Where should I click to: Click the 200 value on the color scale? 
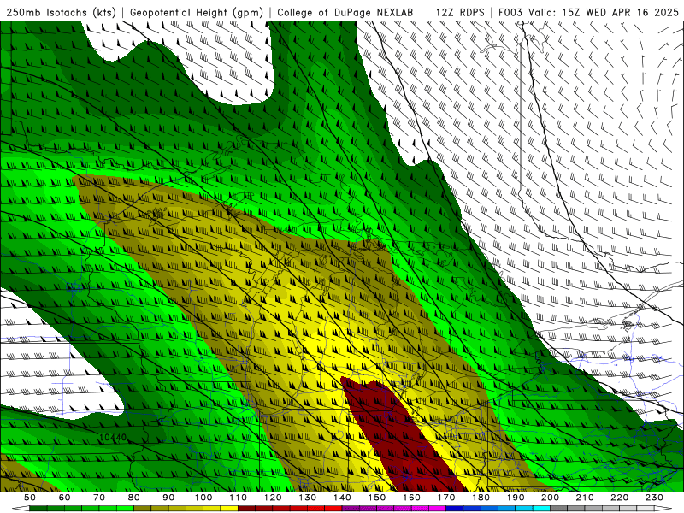(x=550, y=498)
